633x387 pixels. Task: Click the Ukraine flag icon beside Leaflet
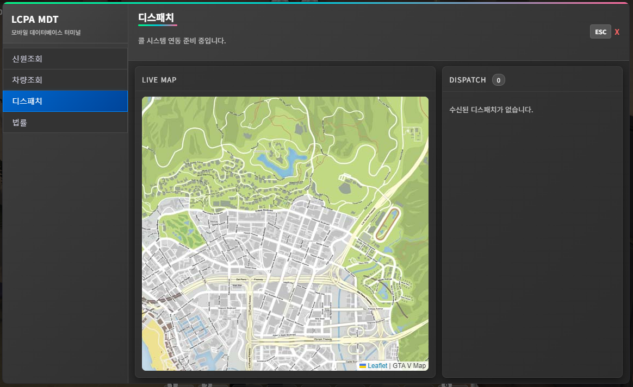coord(363,366)
